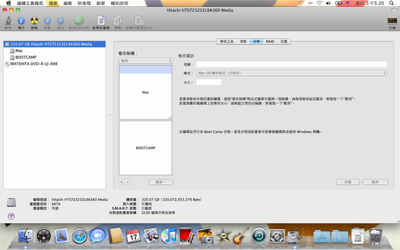
Task: Open Mail stamp icon in Dock
Action: point(61,236)
